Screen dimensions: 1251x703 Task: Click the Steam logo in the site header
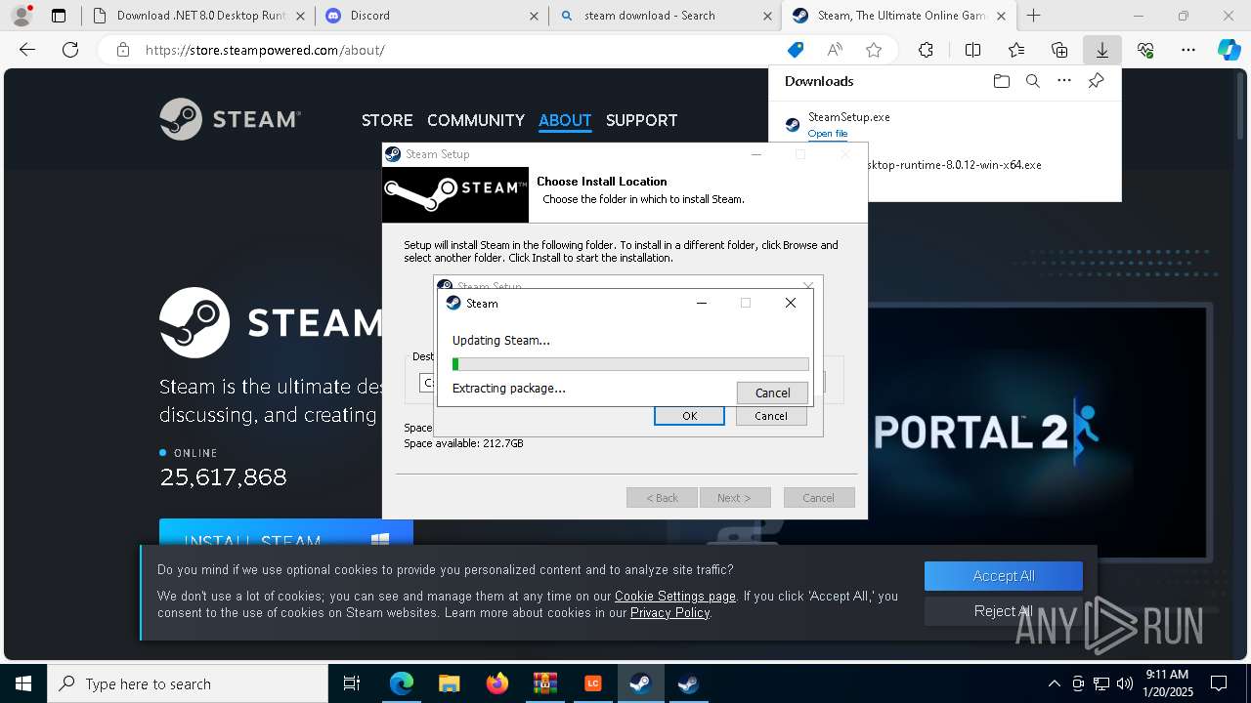230,119
